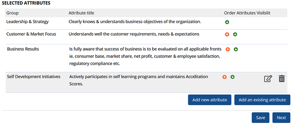The width and height of the screenshot is (292, 125).
Task: Move Self Development Initiatives attribute down
Action: [232, 77]
